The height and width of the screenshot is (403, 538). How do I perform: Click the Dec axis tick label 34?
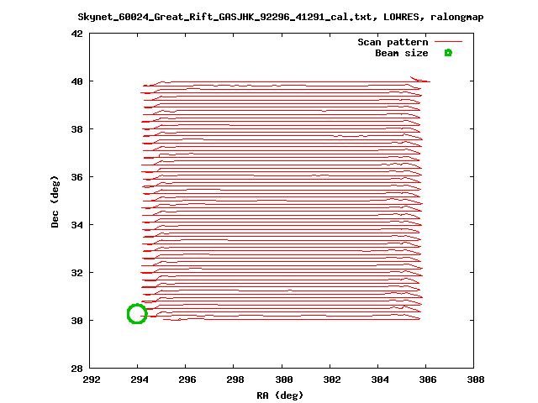click(x=76, y=225)
